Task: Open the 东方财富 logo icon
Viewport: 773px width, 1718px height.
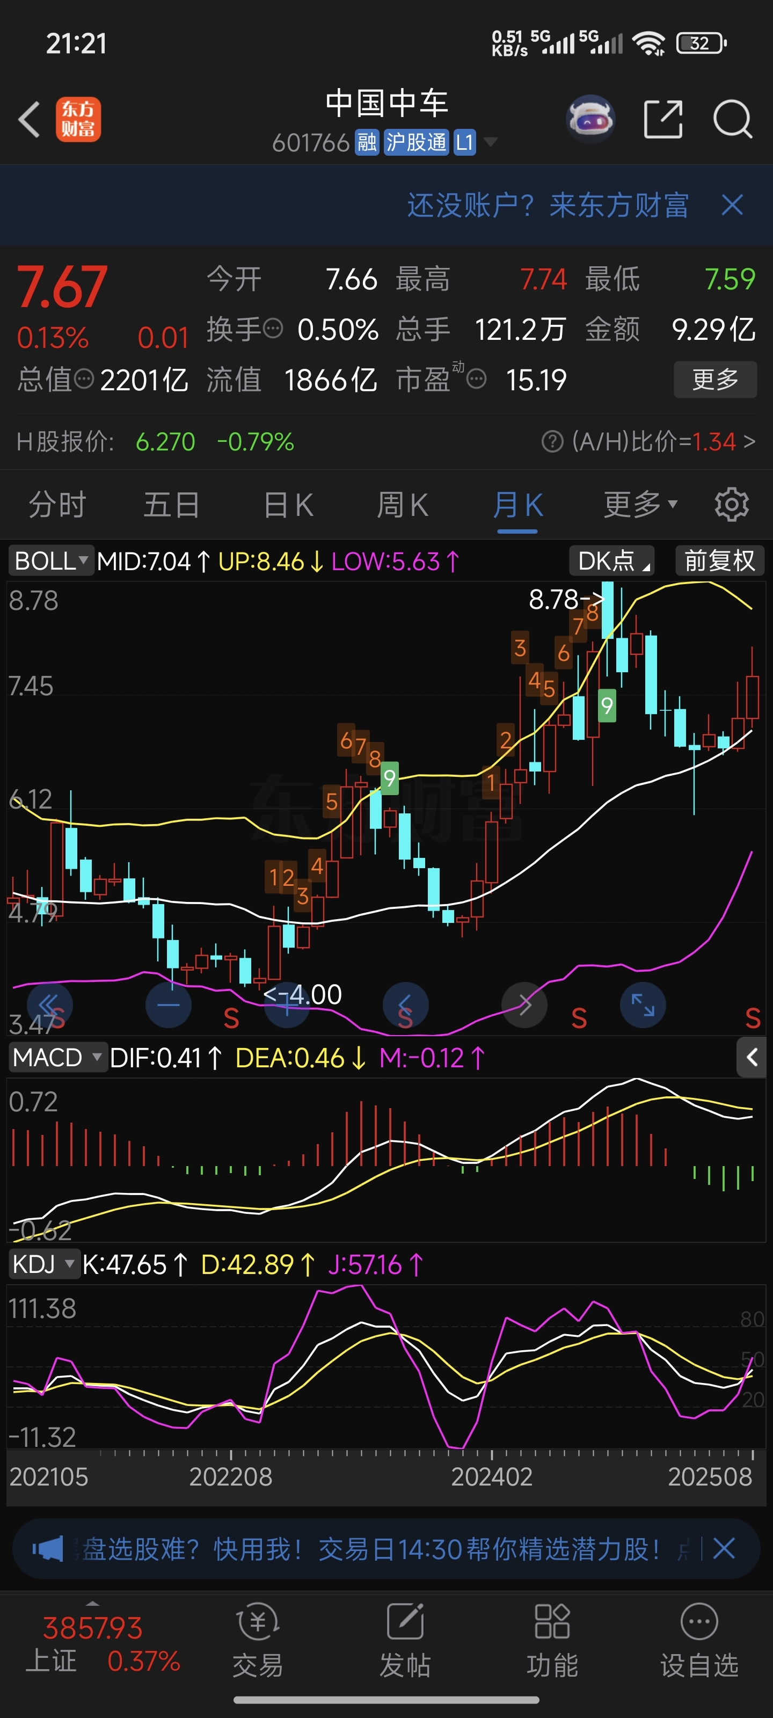Action: point(78,119)
